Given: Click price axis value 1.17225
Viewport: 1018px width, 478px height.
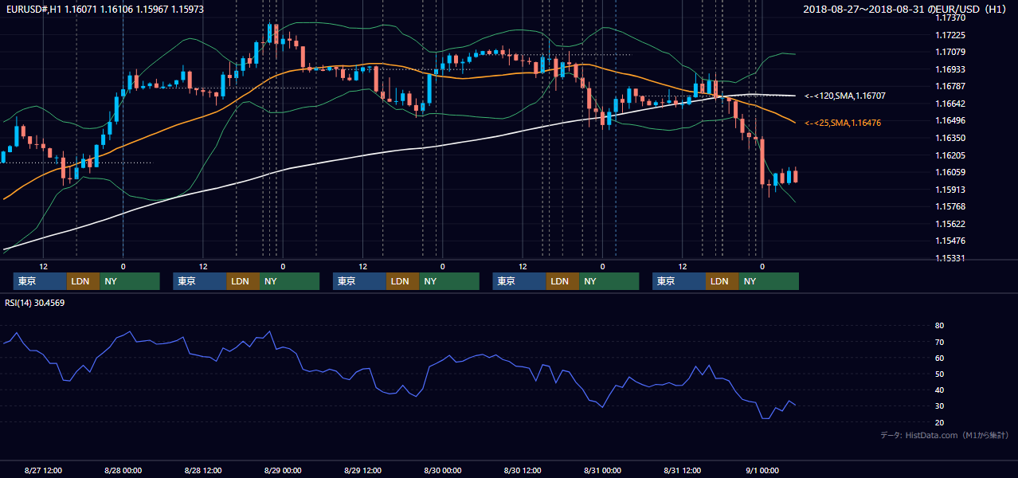Looking at the screenshot, I should [x=950, y=36].
